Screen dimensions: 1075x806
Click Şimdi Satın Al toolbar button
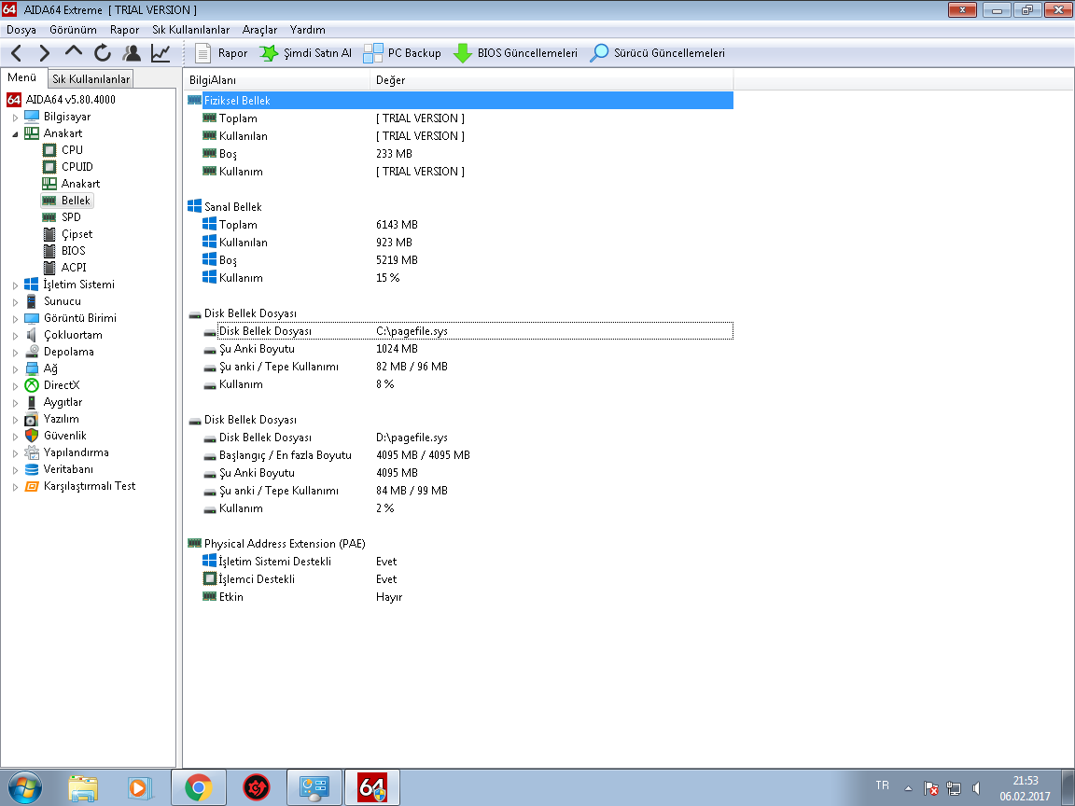tap(305, 53)
